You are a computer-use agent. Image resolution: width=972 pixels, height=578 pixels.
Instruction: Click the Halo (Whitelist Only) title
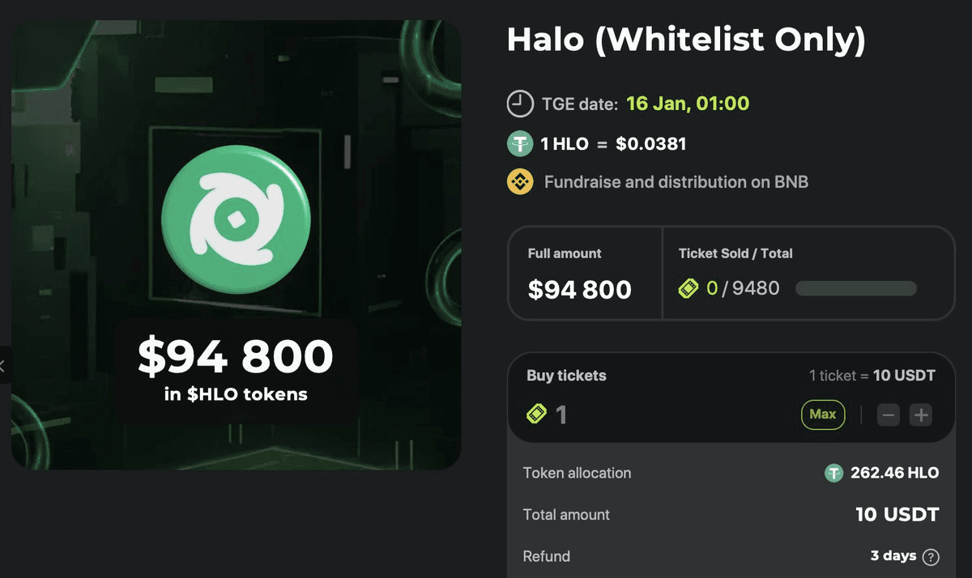(x=686, y=40)
